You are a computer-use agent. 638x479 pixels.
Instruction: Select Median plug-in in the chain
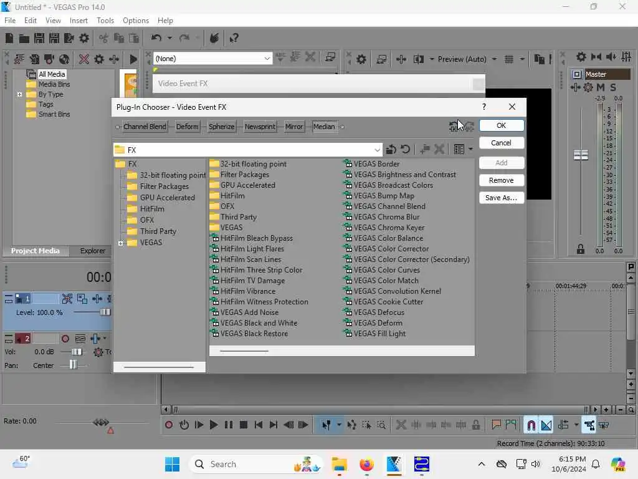tap(324, 127)
